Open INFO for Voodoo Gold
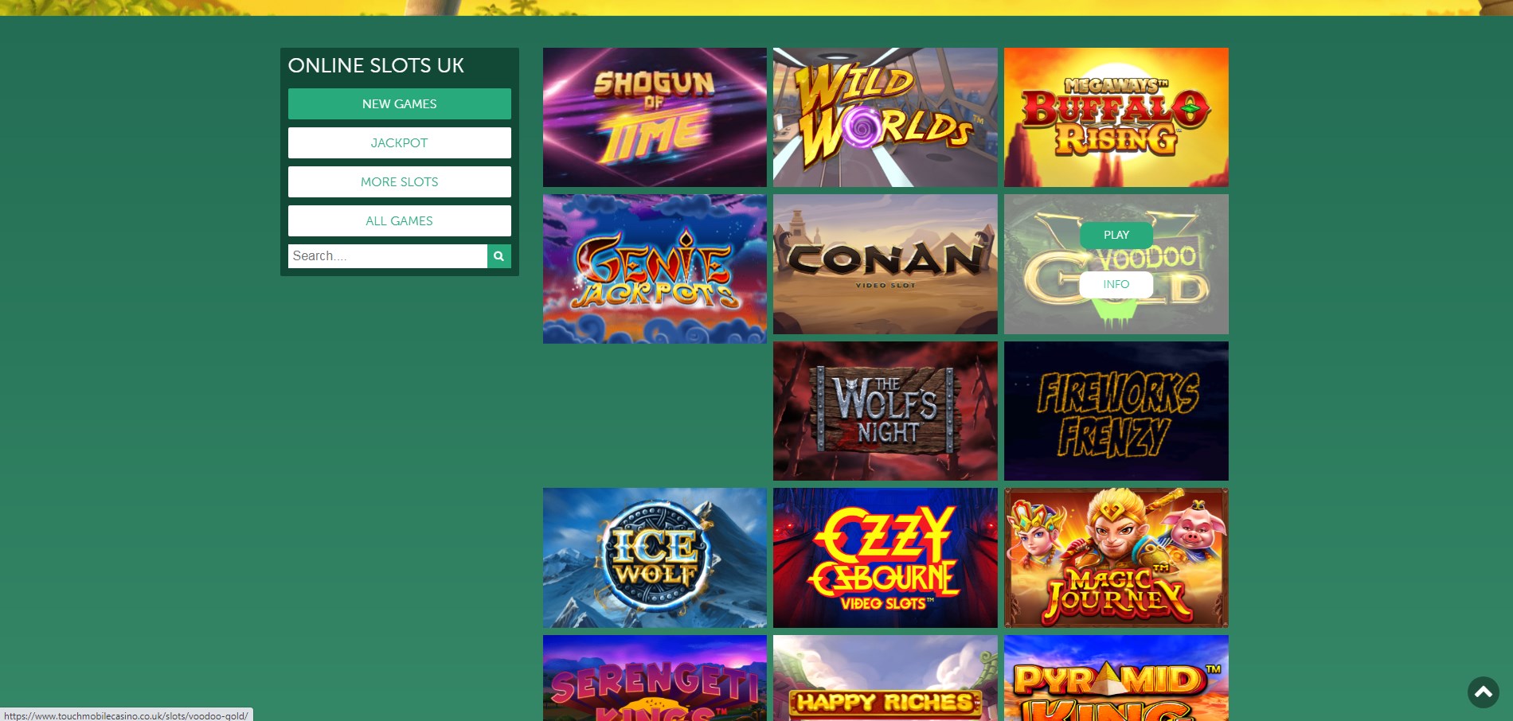Screen dimensions: 1513x721 click(1116, 284)
